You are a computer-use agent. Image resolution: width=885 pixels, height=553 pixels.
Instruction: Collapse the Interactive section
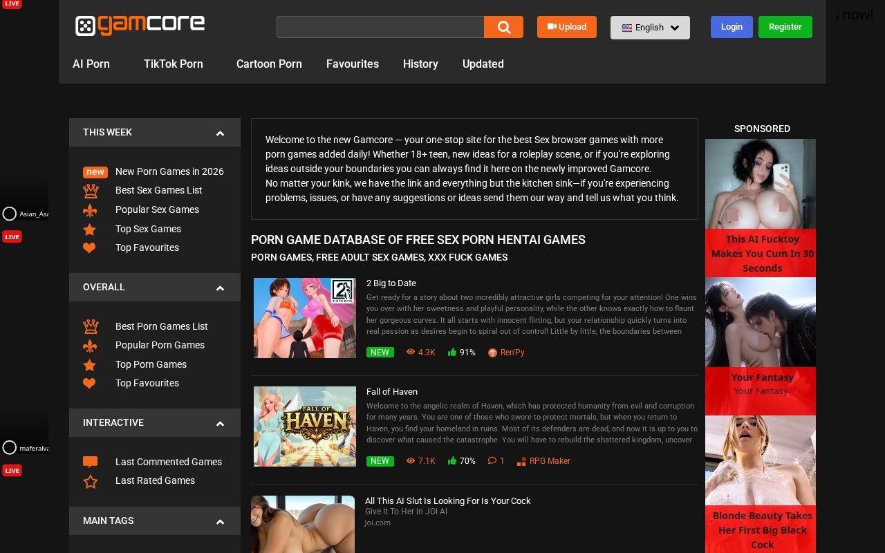[x=220, y=424]
